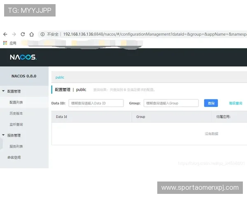Collapse the 服务管理 menu arrow
This screenshot has width=247, height=198.
tap(3, 135)
